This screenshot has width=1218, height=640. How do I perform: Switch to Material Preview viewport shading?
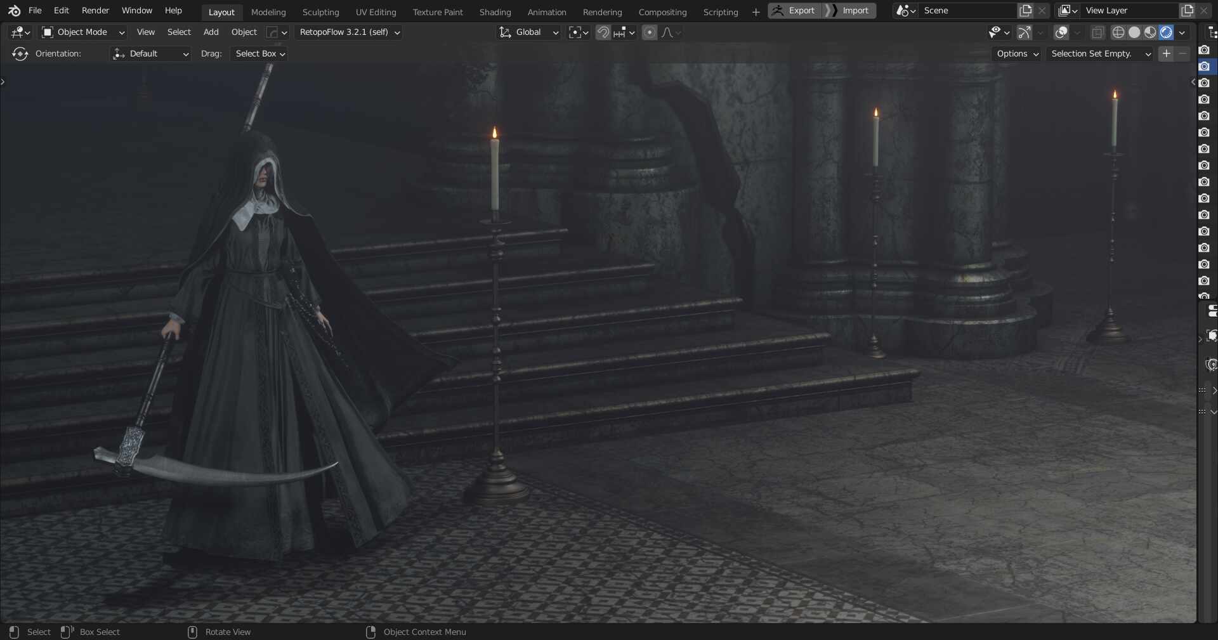pyautogui.click(x=1150, y=32)
